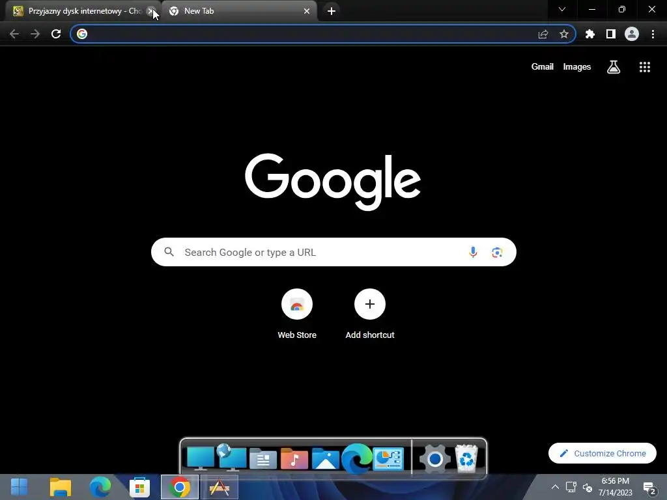Viewport: 667px width, 500px height.
Task: Open Google Images link
Action: 577,67
